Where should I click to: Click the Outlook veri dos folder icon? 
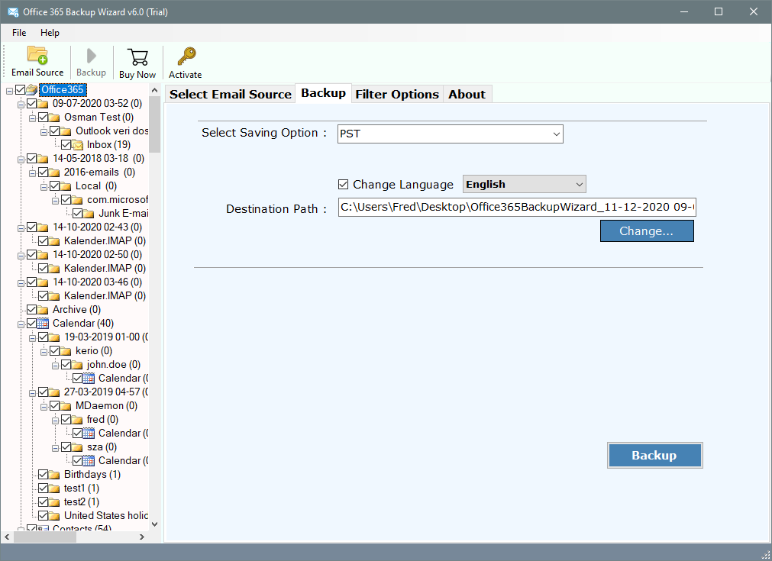point(66,131)
